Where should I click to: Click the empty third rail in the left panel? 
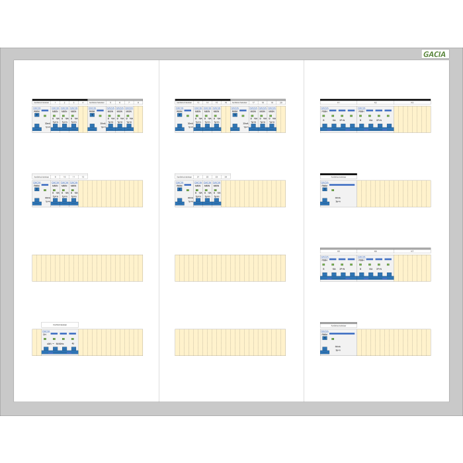(87, 268)
